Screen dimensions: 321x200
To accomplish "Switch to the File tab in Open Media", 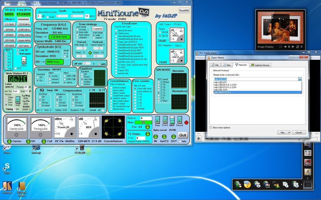I will pos(215,65).
